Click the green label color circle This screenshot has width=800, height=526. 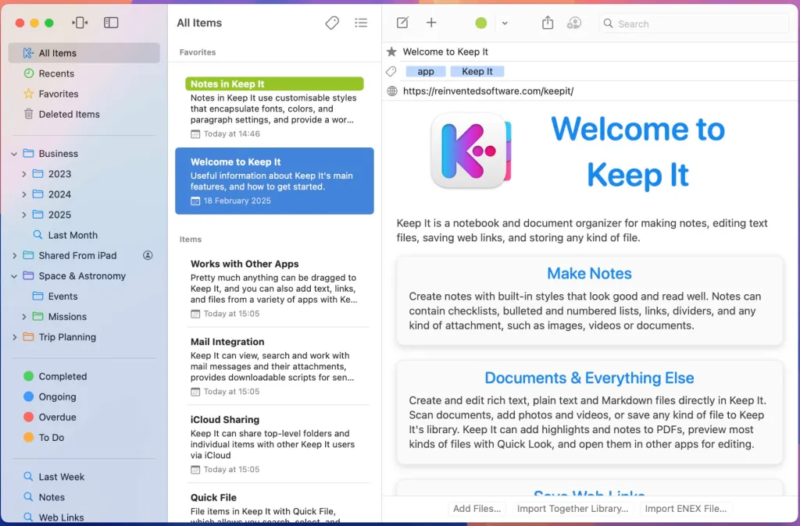click(480, 23)
